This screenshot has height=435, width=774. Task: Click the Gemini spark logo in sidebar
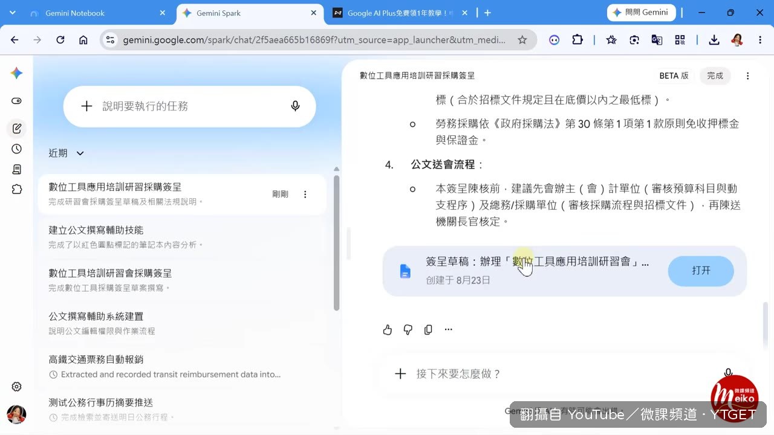[16, 73]
